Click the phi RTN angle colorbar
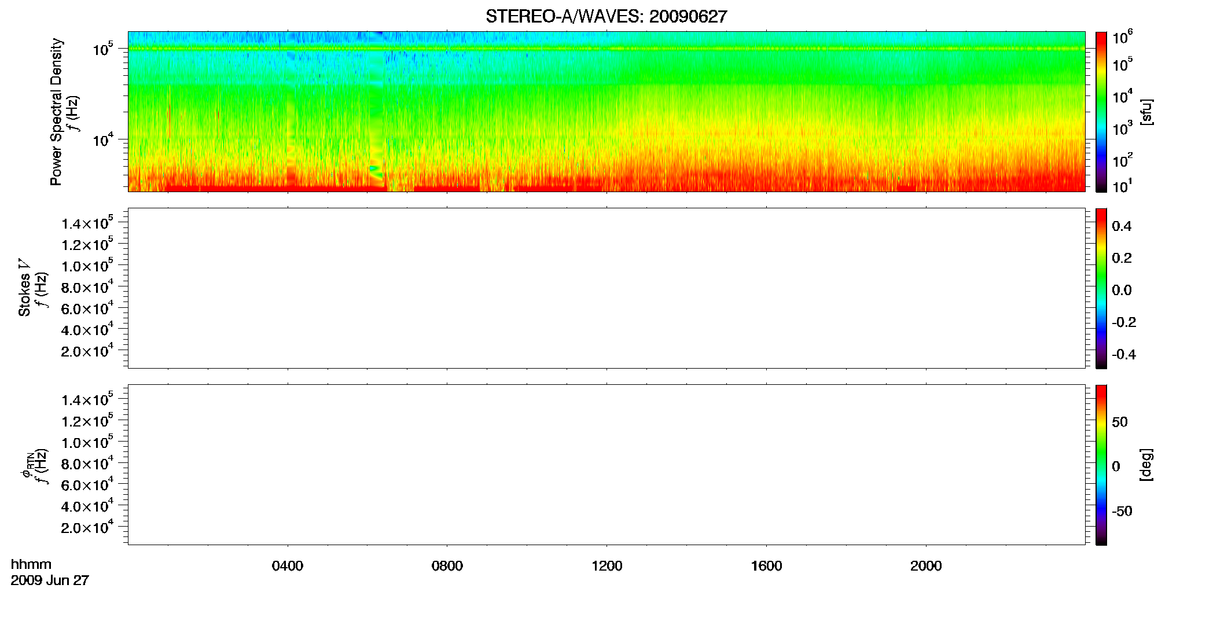 click(x=1101, y=465)
